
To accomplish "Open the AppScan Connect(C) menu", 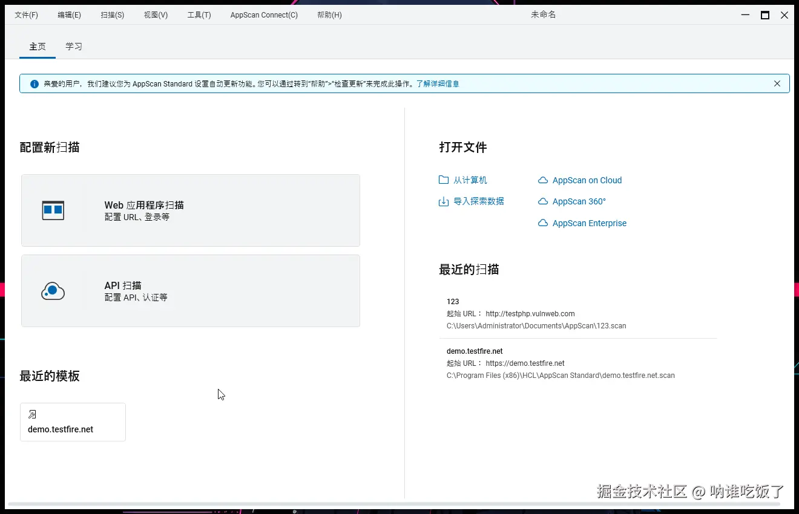I will [x=264, y=15].
